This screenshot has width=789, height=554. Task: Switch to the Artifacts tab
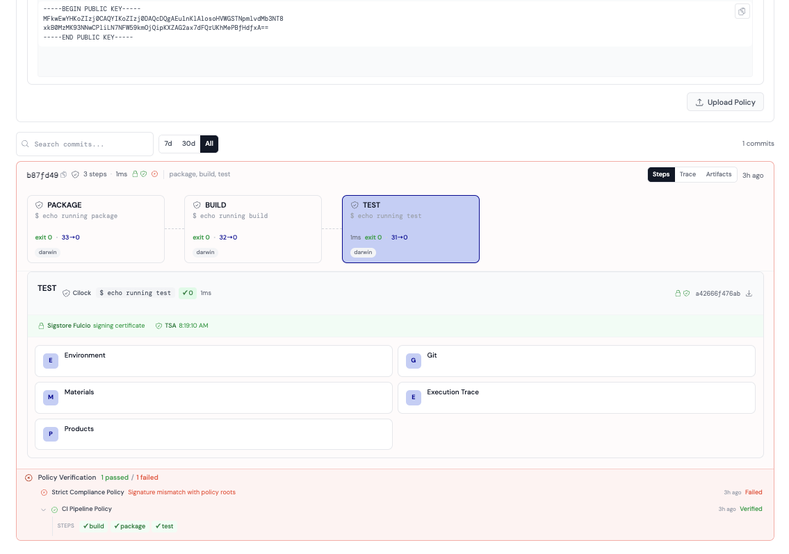click(718, 174)
